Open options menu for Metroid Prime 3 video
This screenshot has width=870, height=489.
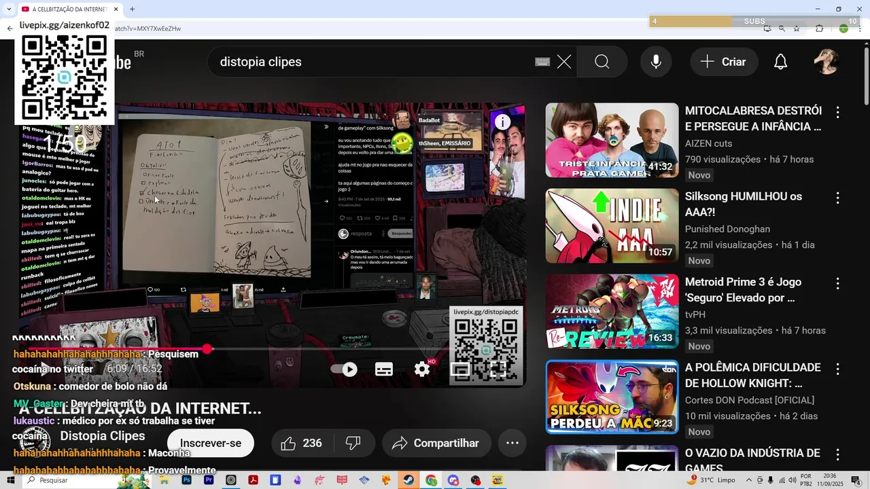coord(837,283)
